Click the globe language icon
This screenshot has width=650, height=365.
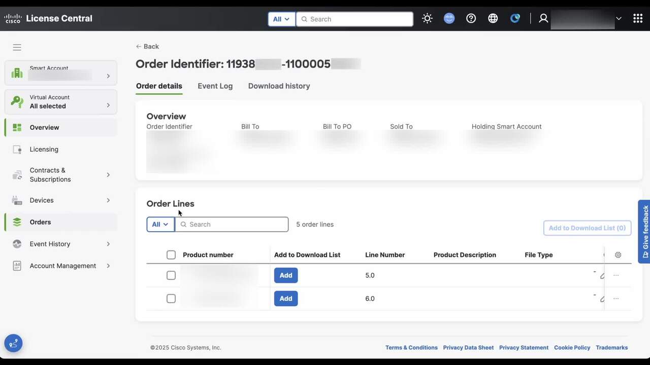pos(493,19)
